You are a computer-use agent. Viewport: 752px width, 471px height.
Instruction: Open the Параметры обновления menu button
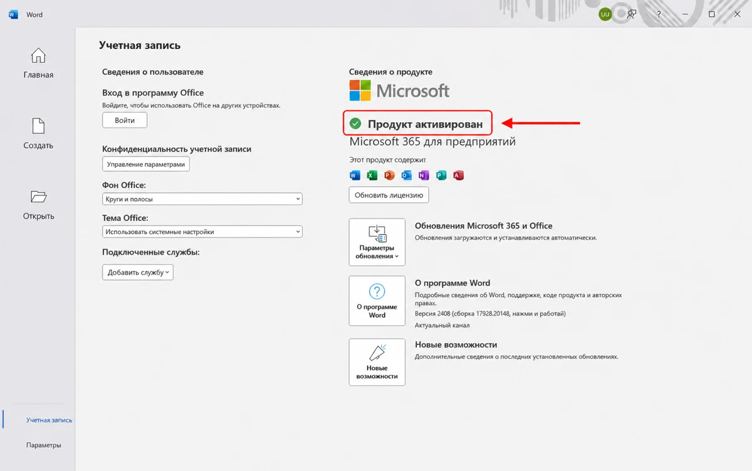coord(377,242)
